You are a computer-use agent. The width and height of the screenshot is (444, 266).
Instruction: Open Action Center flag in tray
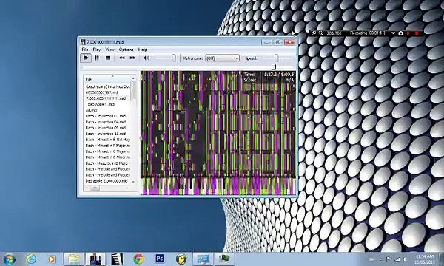point(389,259)
